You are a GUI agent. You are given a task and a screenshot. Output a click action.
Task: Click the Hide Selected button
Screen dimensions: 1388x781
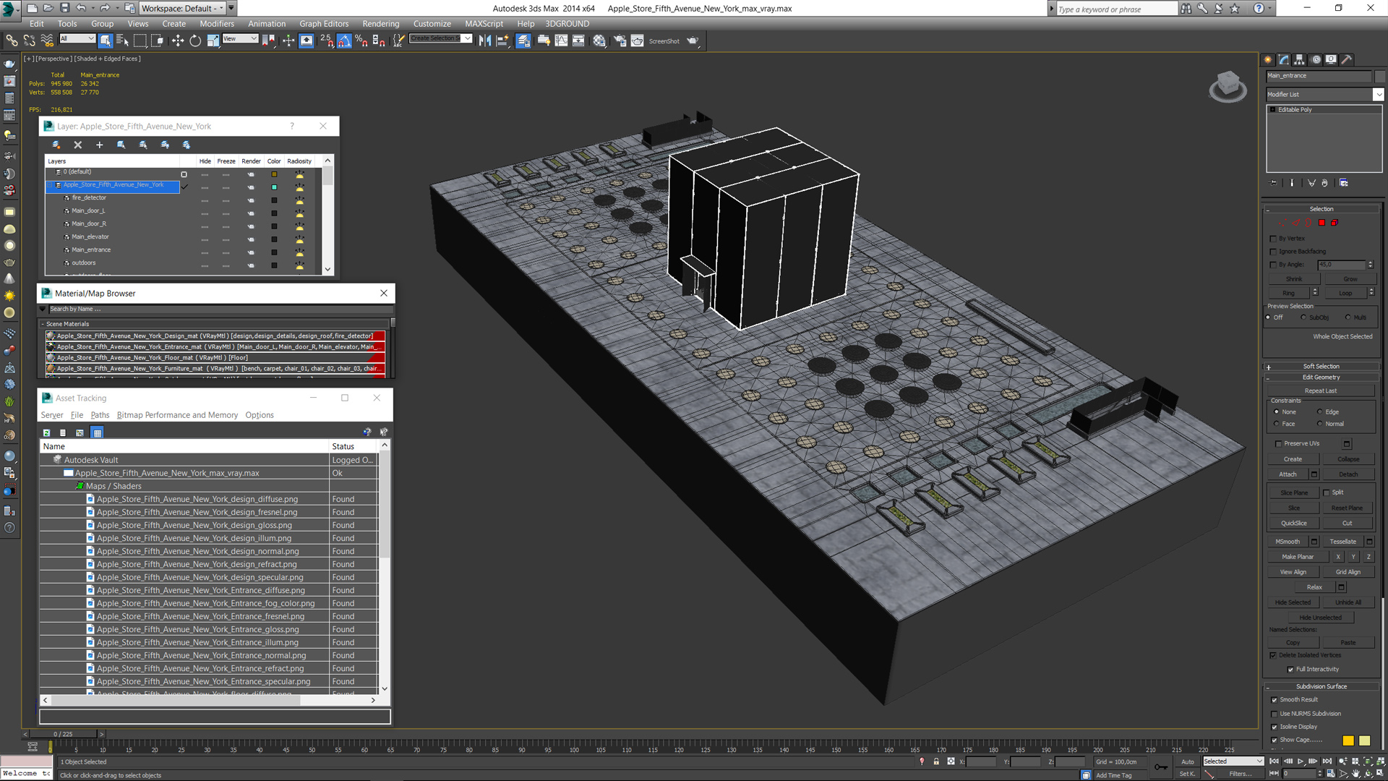click(x=1293, y=602)
